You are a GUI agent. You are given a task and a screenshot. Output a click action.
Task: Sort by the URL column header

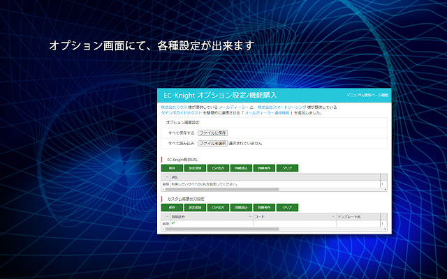275,177
